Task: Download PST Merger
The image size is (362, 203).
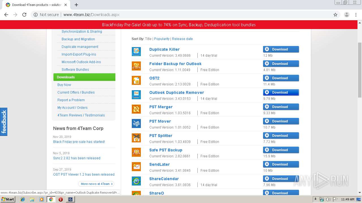Action: click(281, 107)
